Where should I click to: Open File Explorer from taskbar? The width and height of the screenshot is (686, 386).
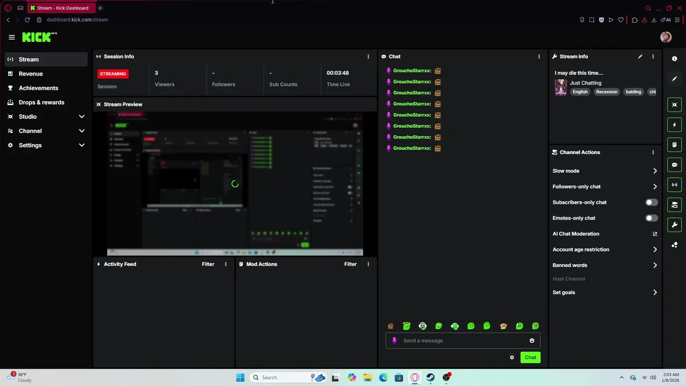tap(367, 377)
